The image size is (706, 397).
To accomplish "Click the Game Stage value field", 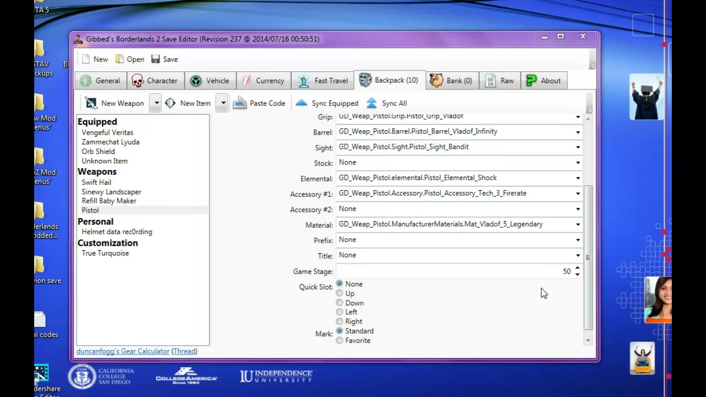I will click(454, 271).
